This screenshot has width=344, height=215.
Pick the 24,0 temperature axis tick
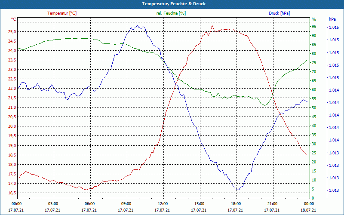12,50
